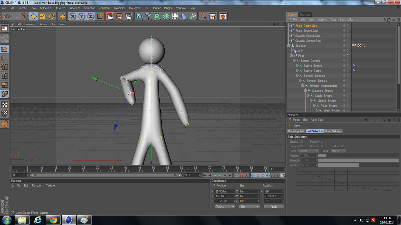
Task: Toggle the Preview checkbox in Soft Selection
Action: [x=322, y=142]
